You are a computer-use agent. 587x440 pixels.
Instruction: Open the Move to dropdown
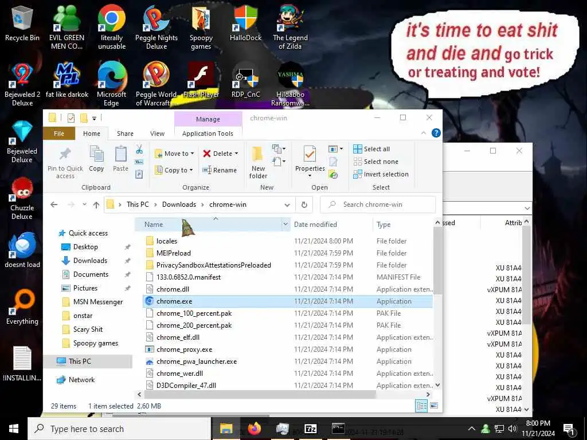[174, 154]
